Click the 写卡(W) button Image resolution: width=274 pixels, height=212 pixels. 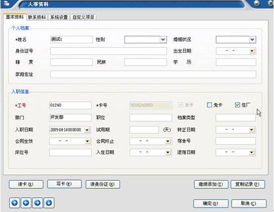click(x=64, y=184)
